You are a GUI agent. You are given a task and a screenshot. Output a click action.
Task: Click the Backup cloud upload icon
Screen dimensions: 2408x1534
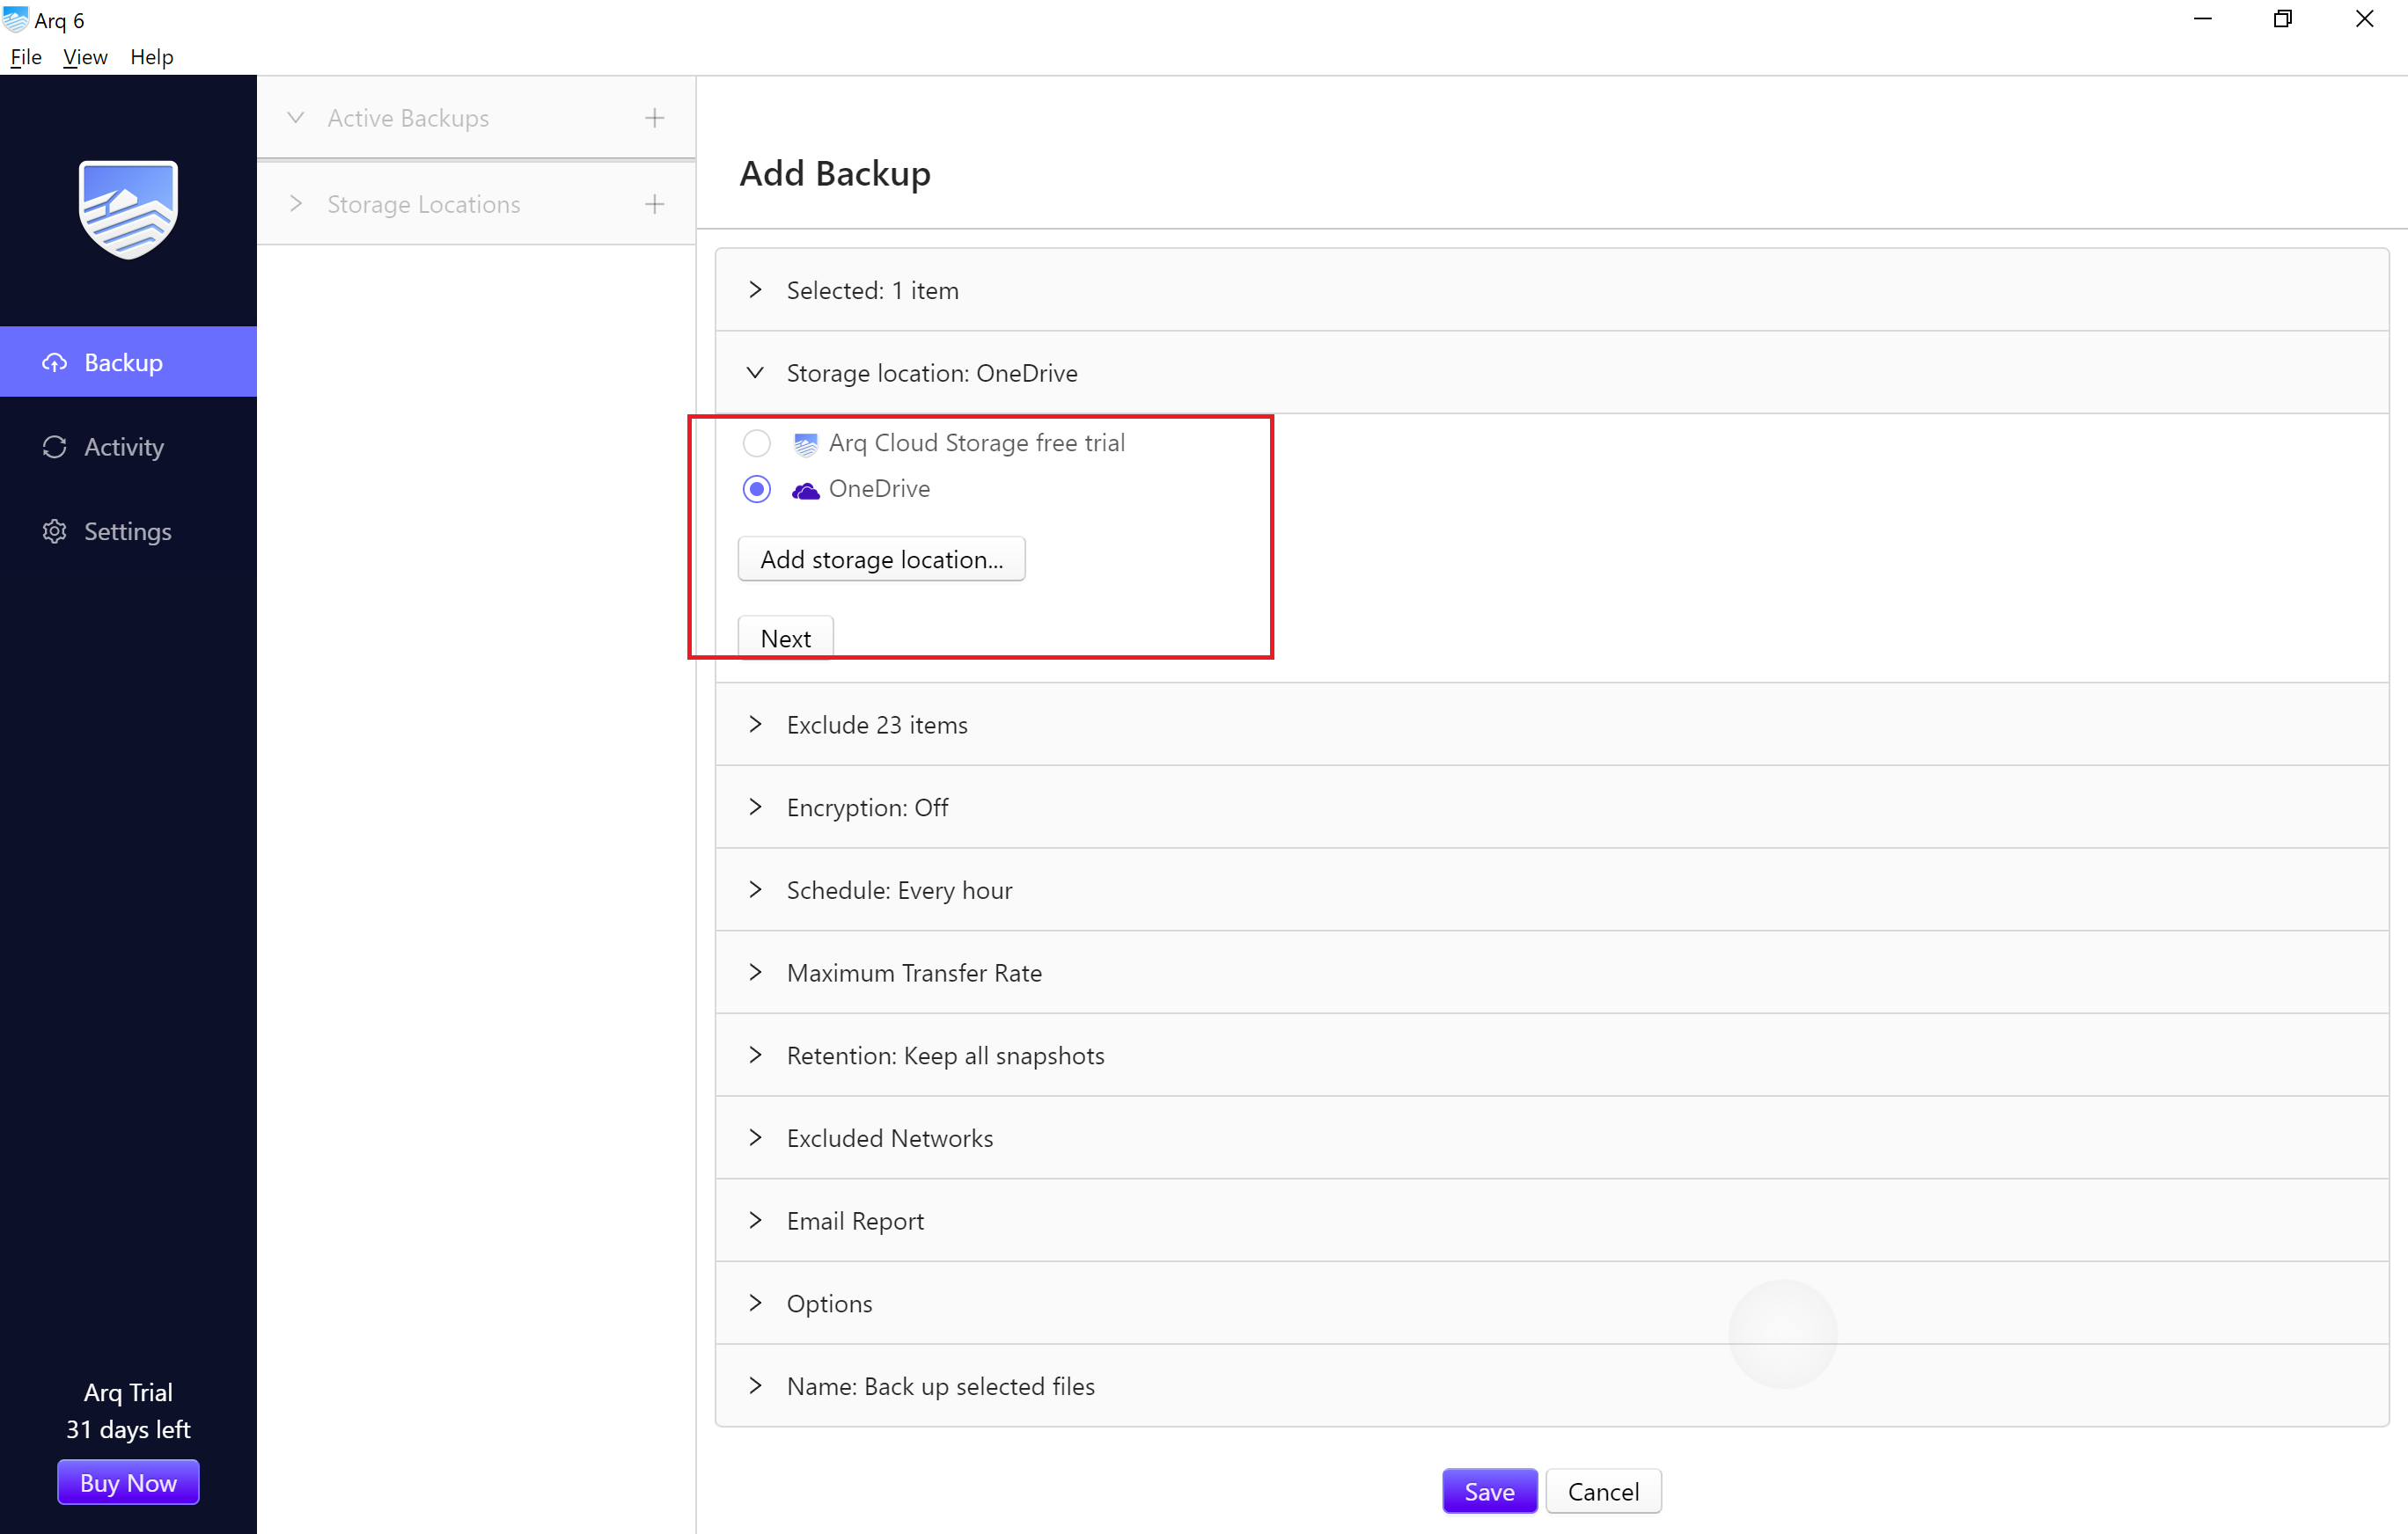[55, 362]
